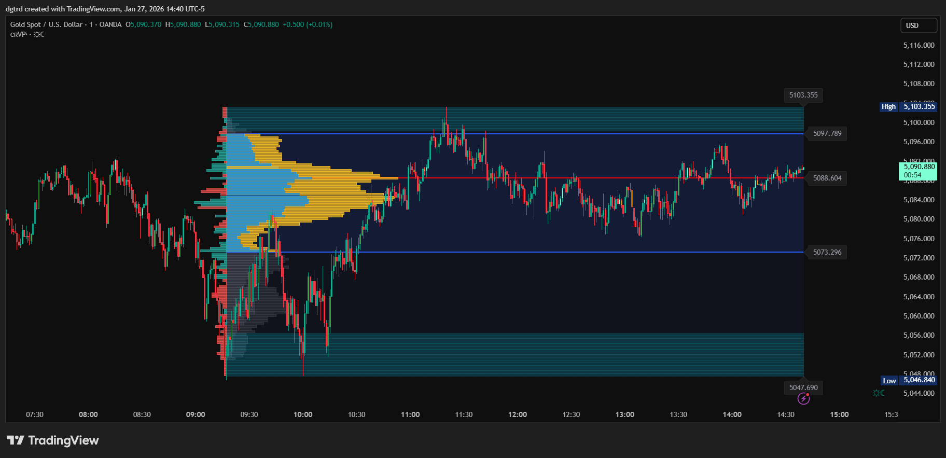Click the Gold Spot / U.S. Dollar symbol title
This screenshot has height=458, width=946.
tap(46, 24)
